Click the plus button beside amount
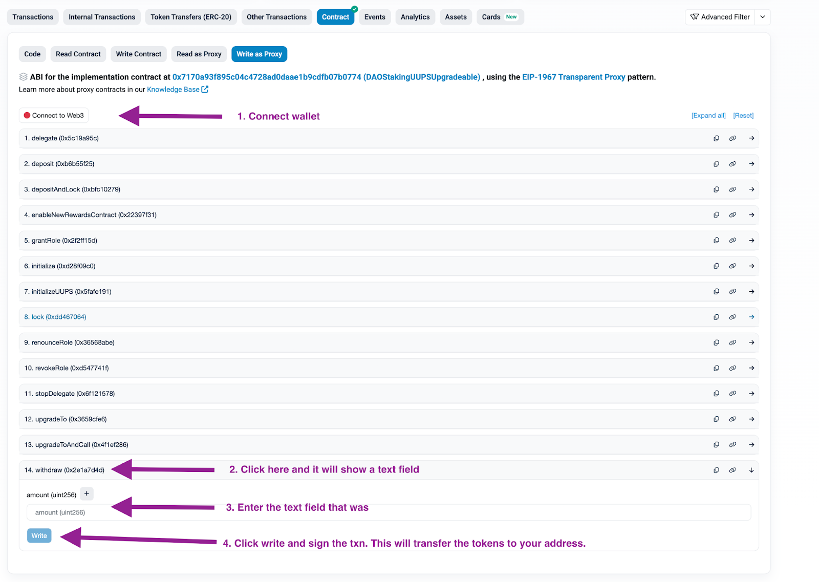Image resolution: width=819 pixels, height=582 pixels. tap(87, 494)
